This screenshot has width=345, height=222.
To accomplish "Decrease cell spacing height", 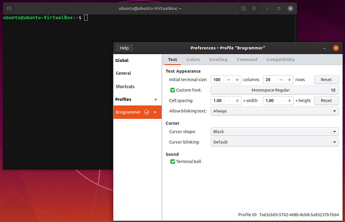I will 281,101.
